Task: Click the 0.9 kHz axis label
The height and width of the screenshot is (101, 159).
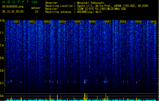Action: pyautogui.click(x=2, y=58)
